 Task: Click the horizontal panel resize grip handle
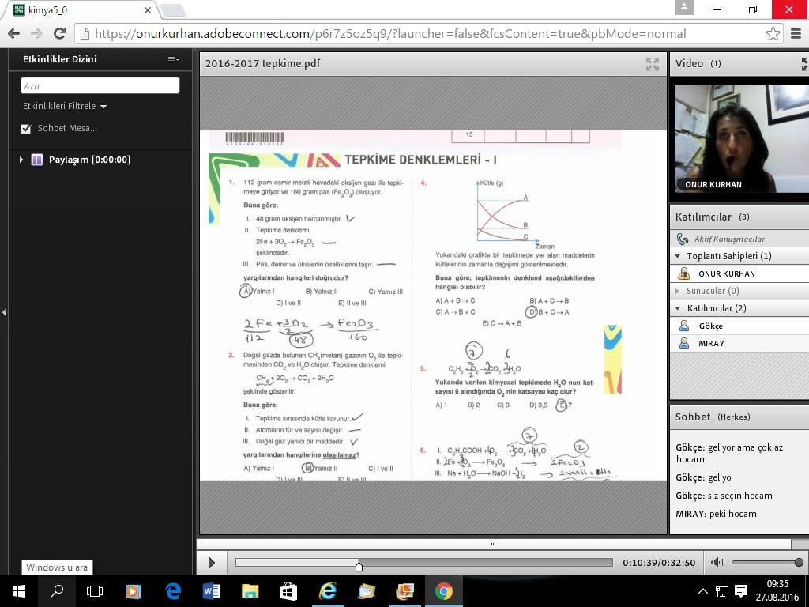pyautogui.click(x=493, y=544)
